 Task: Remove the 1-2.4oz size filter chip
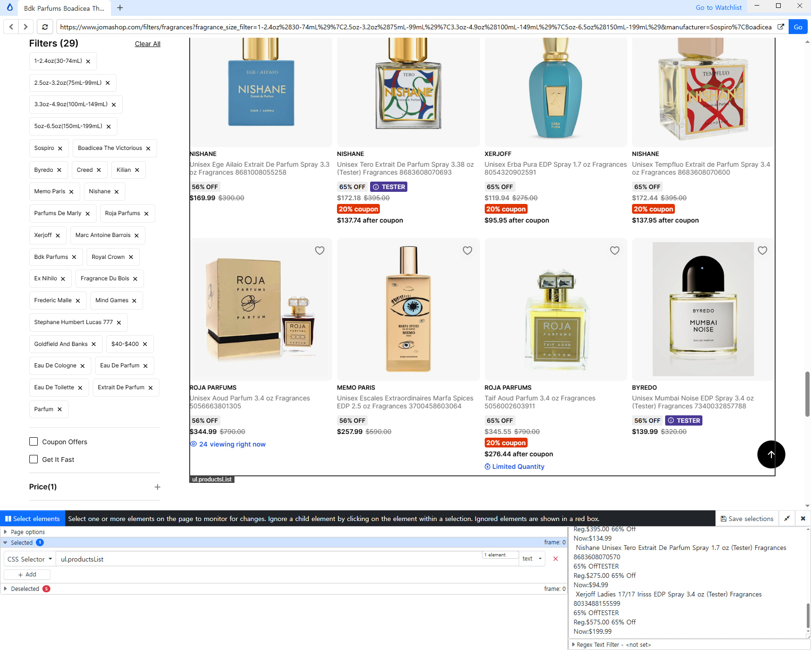[x=88, y=61]
